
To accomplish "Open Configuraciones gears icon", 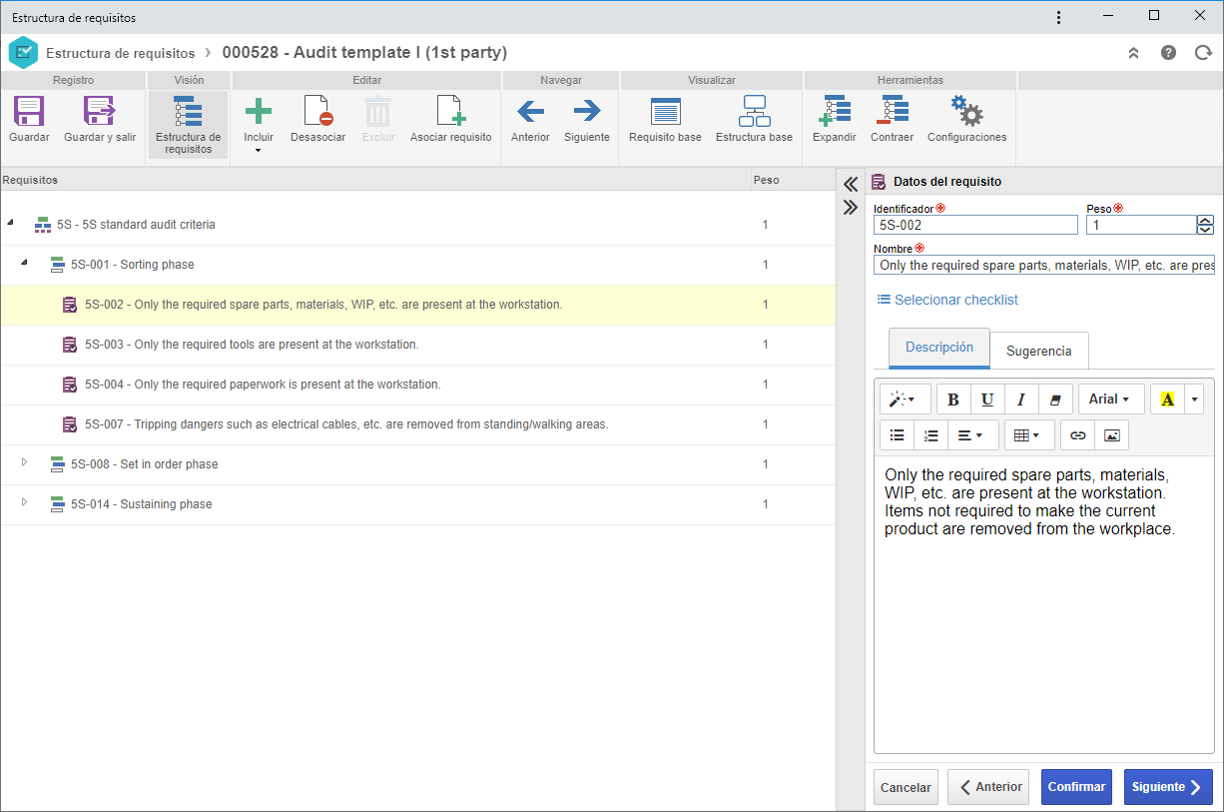I will [x=966, y=111].
